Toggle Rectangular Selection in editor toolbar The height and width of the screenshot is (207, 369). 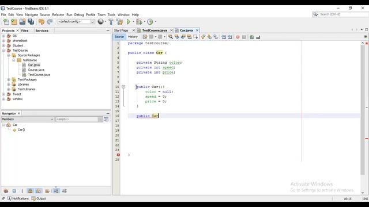click(195, 37)
